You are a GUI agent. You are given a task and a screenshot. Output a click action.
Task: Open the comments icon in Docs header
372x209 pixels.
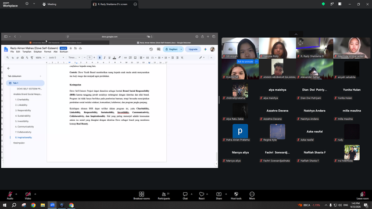click(159, 49)
